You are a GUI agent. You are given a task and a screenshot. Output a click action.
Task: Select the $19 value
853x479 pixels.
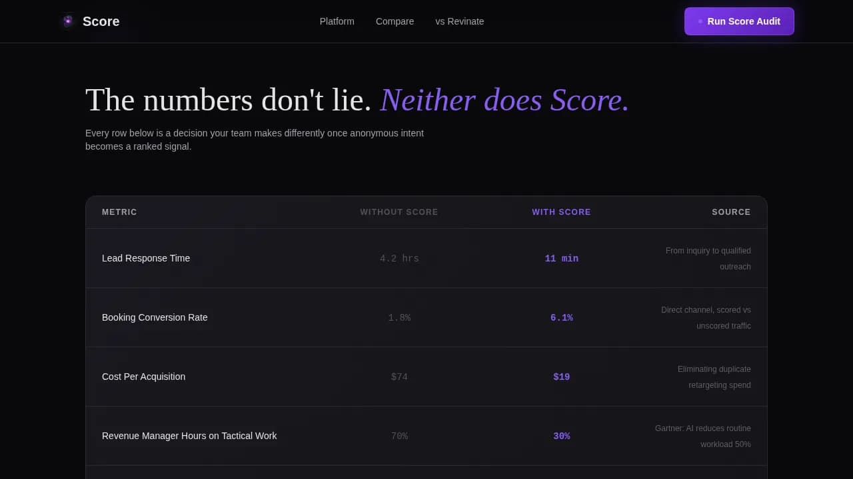(561, 377)
